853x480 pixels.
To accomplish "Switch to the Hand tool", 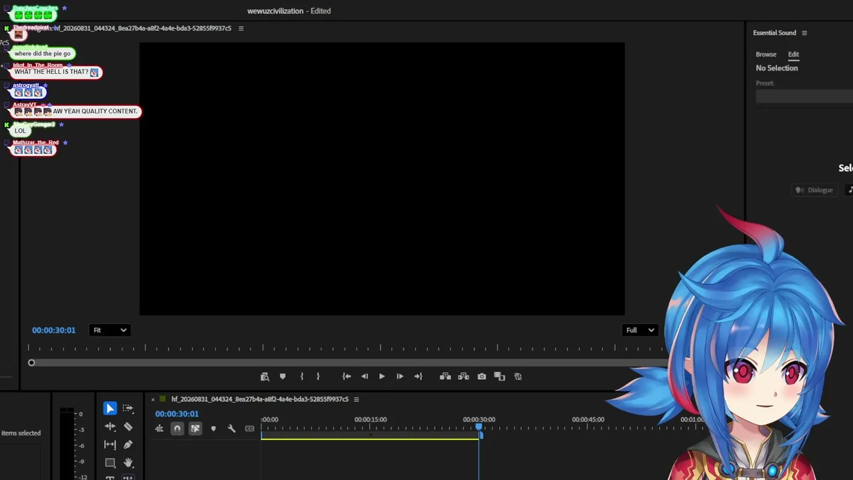I will (x=128, y=463).
